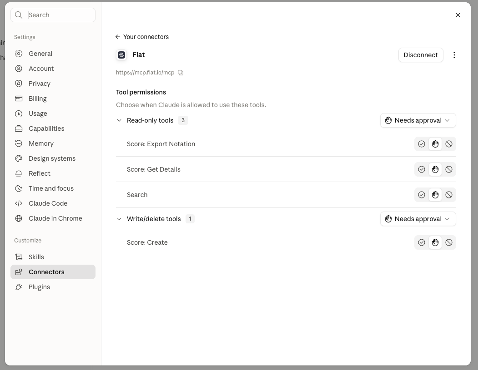The width and height of the screenshot is (478, 370).
Task: Set Score: Create to needs approval
Action: tap(435, 242)
